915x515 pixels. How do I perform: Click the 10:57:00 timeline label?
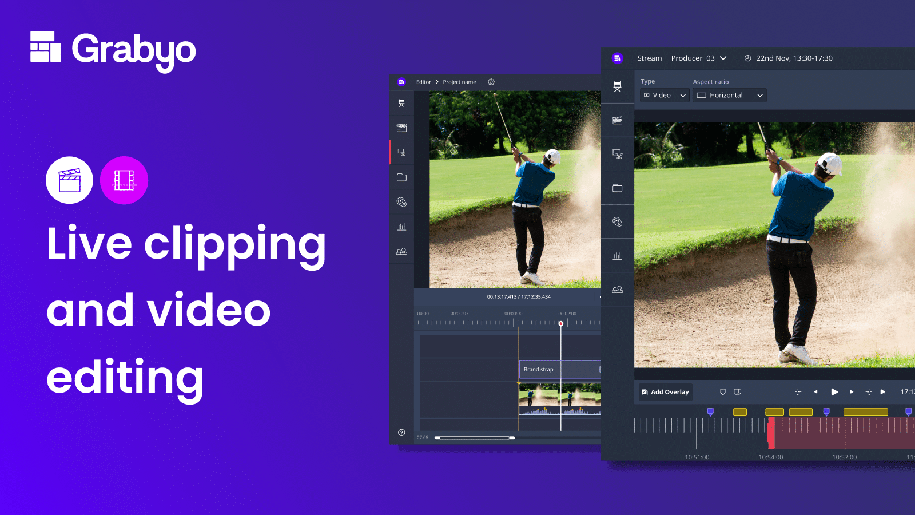click(x=845, y=457)
